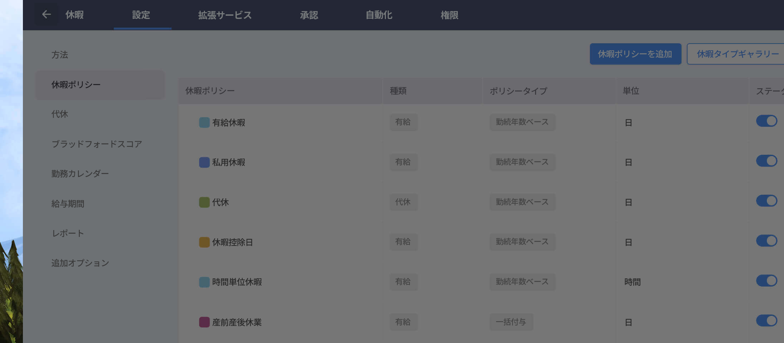Click the blue color icon beside 私用休暇
This screenshot has height=343, width=784.
coord(204,162)
